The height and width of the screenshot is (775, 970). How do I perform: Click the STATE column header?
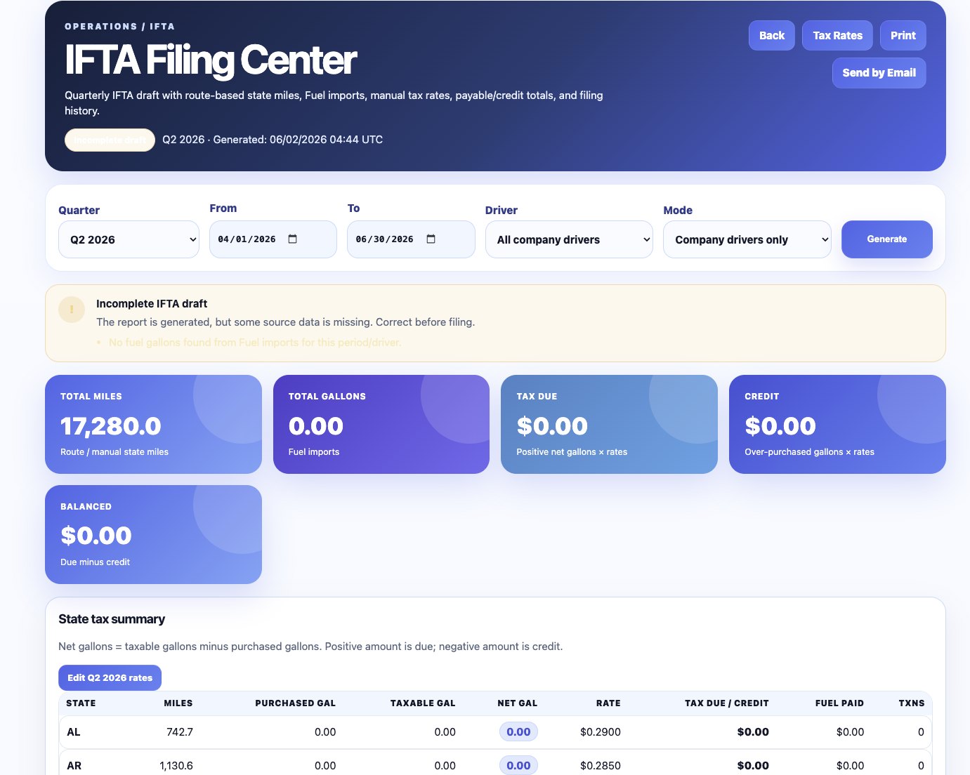(x=81, y=703)
